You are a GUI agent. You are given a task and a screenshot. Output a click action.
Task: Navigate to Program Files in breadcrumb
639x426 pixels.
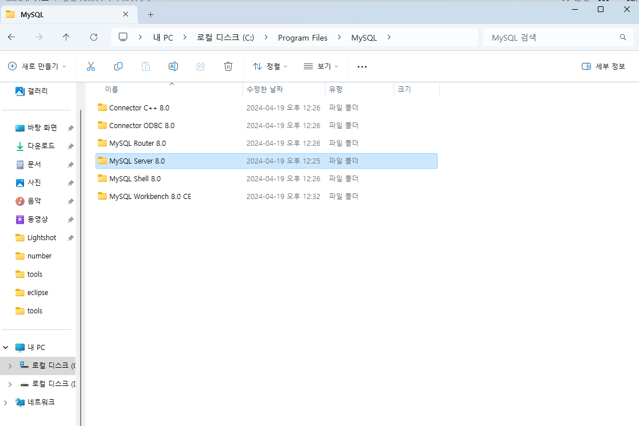point(303,38)
